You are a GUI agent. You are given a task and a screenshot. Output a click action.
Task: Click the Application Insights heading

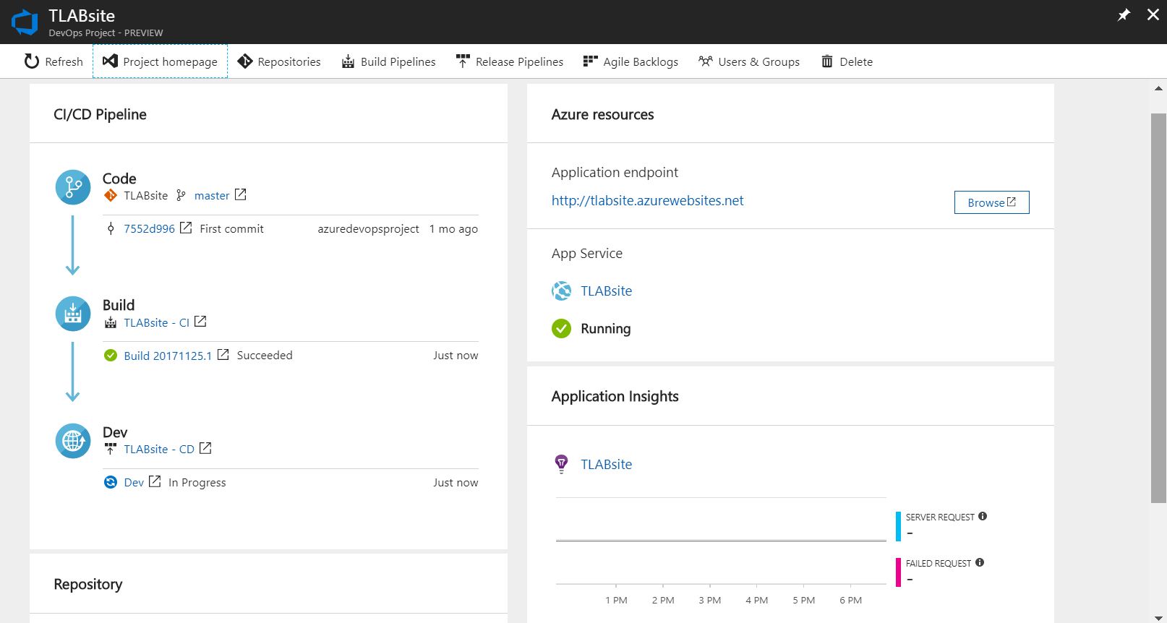tap(615, 396)
